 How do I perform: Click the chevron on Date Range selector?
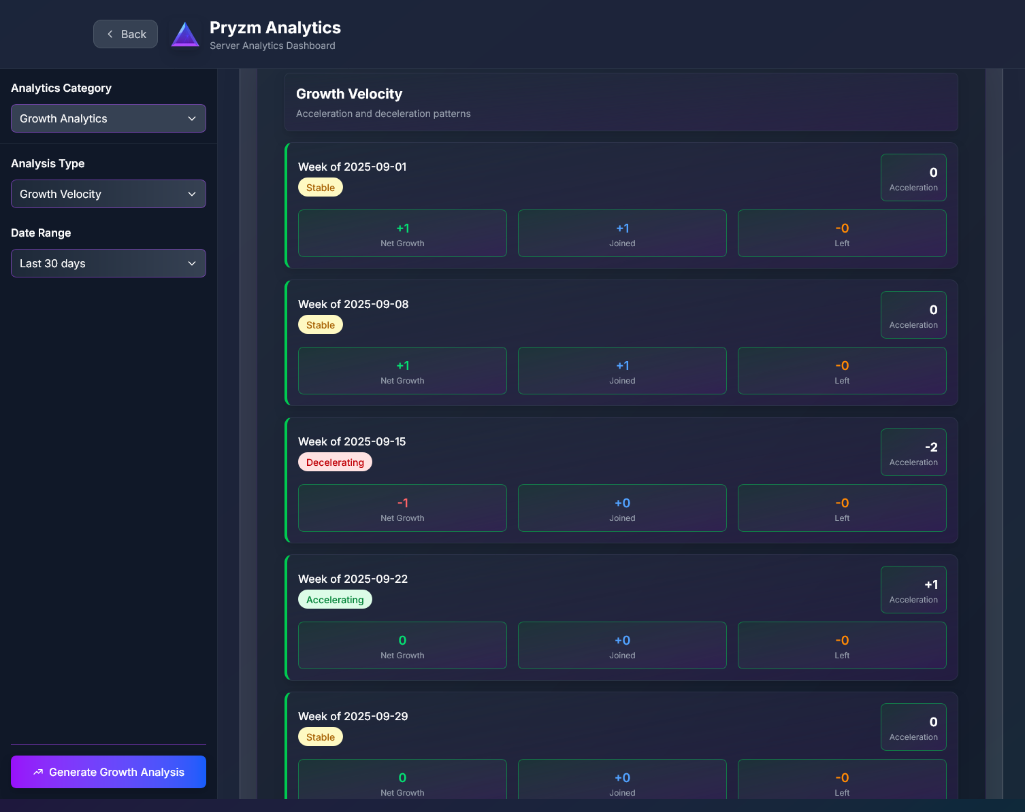click(x=191, y=263)
